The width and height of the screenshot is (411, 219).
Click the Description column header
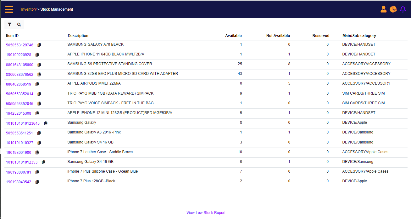click(x=78, y=36)
